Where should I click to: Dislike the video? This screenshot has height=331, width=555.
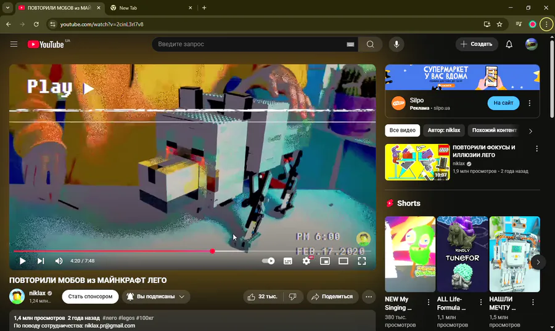[293, 297]
